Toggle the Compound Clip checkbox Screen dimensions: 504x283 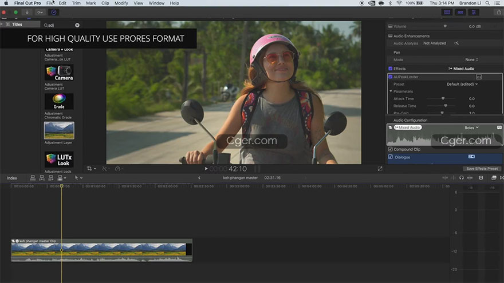pyautogui.click(x=390, y=149)
